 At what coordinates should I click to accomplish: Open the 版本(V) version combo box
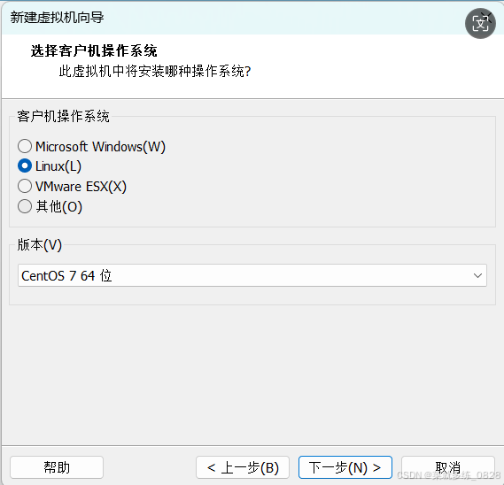click(x=252, y=275)
